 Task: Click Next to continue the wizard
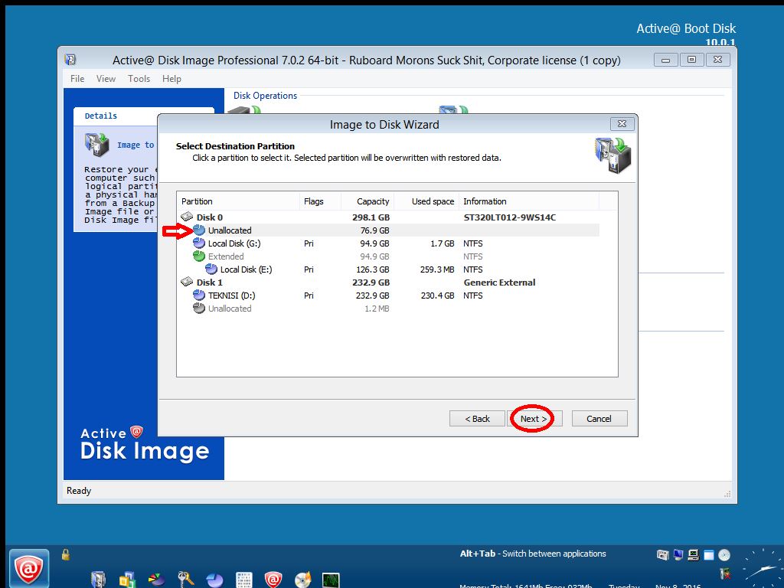click(x=534, y=418)
